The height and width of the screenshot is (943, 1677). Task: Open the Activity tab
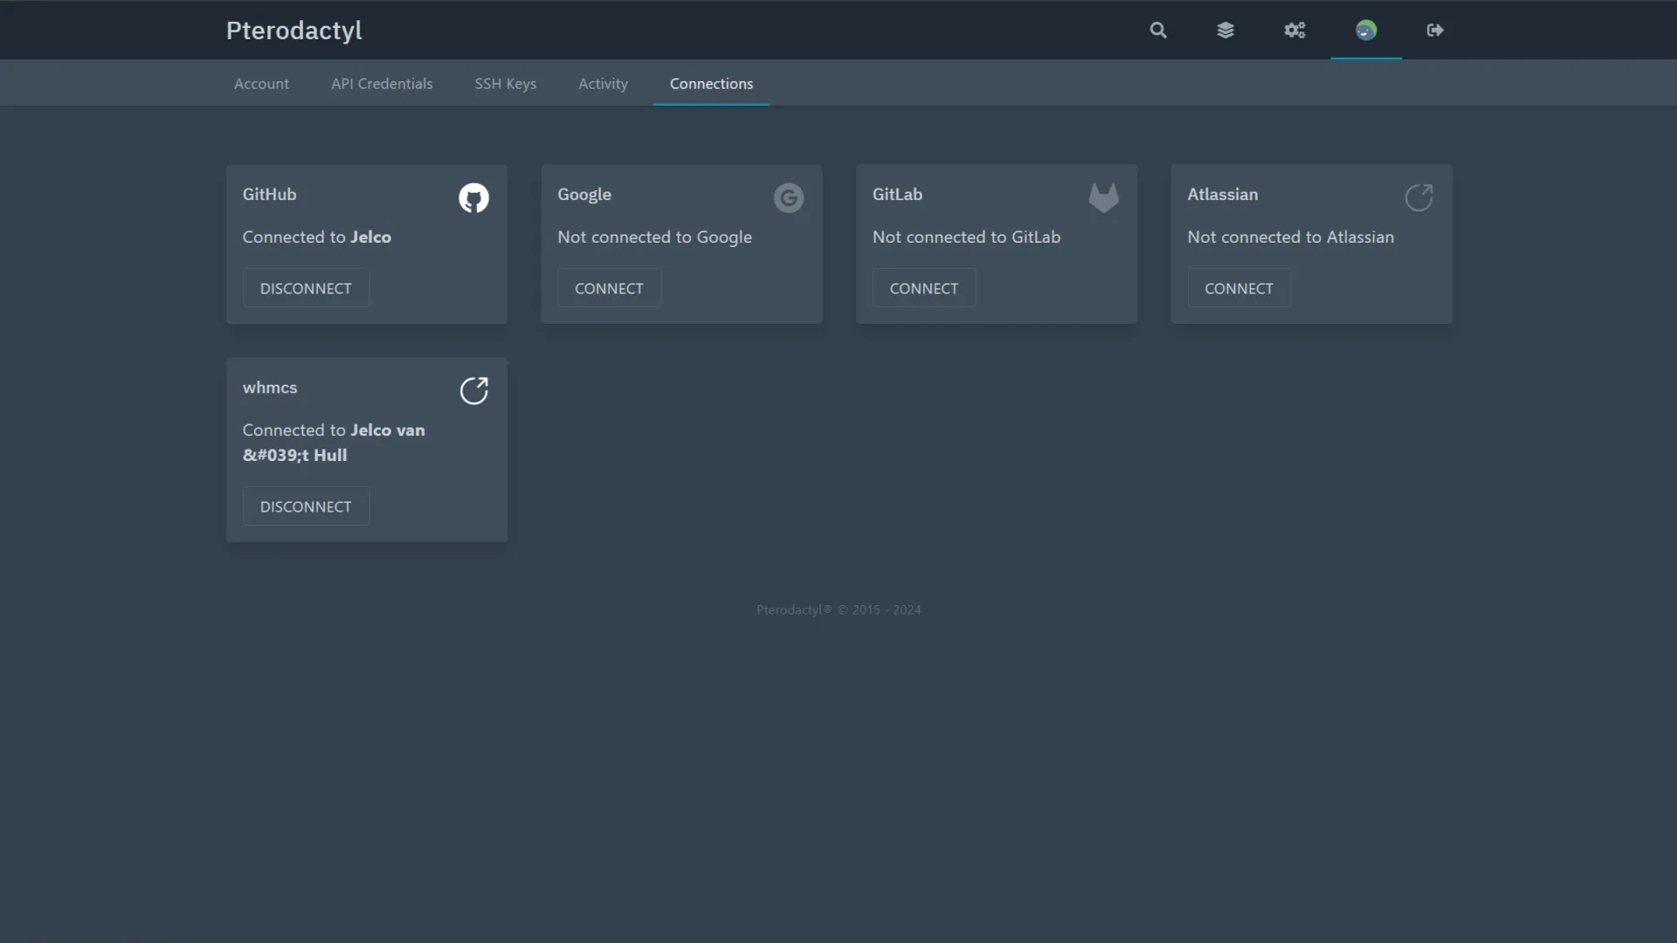point(603,83)
